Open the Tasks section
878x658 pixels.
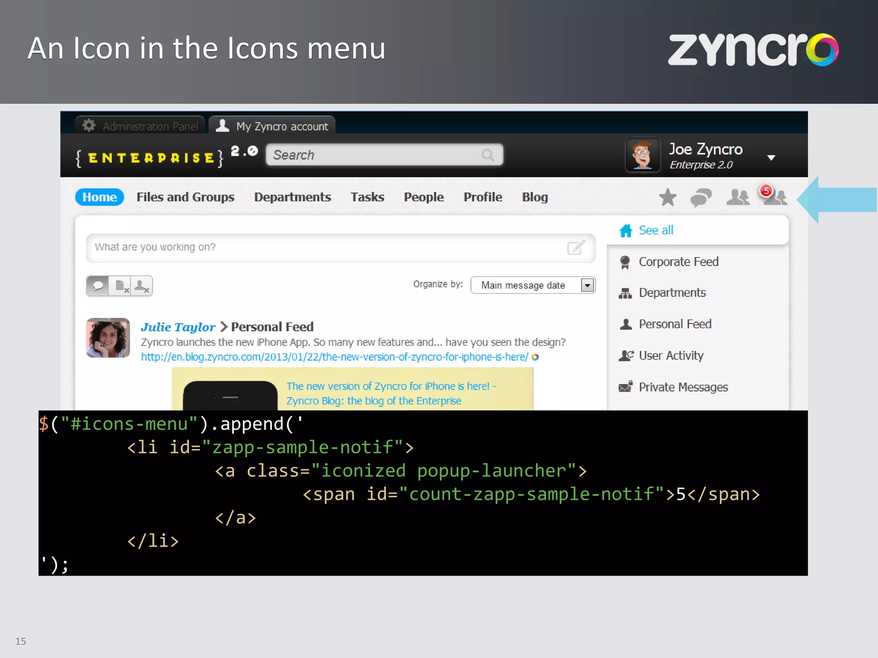[x=367, y=197]
